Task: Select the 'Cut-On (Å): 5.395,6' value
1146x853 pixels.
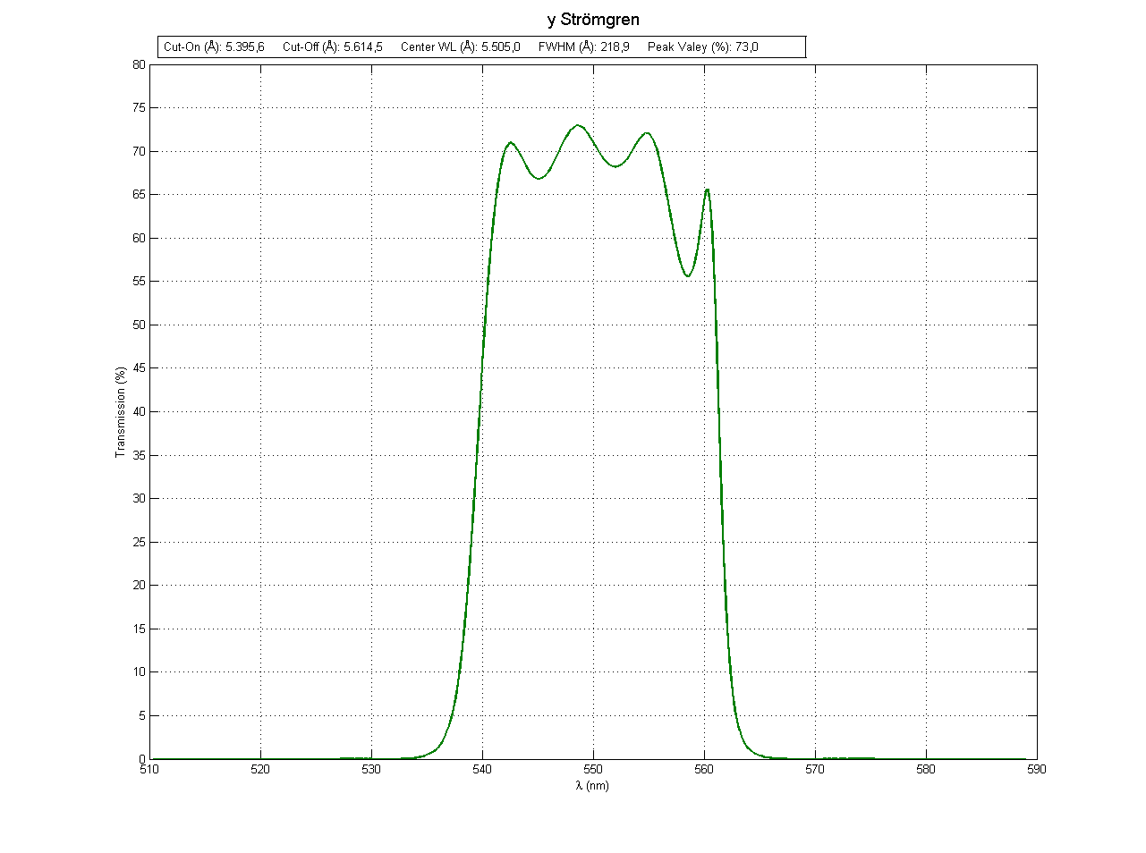Action: point(214,47)
